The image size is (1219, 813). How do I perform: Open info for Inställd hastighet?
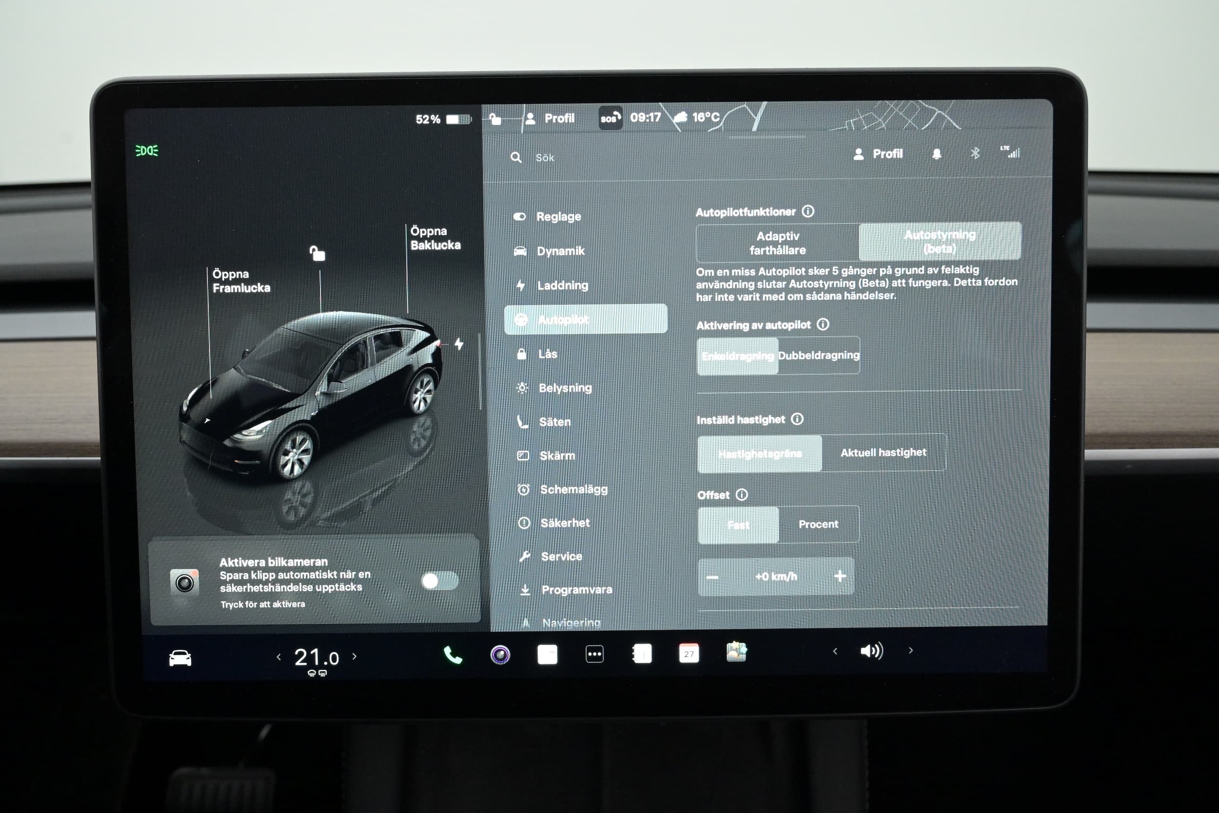point(798,418)
